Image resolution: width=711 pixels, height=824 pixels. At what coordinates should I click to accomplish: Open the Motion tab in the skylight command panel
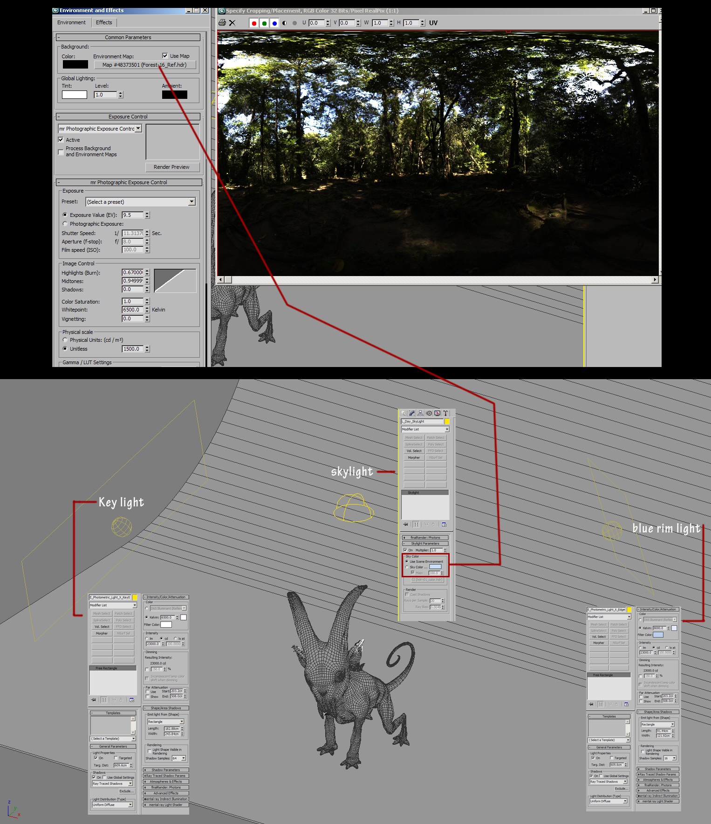pos(429,413)
